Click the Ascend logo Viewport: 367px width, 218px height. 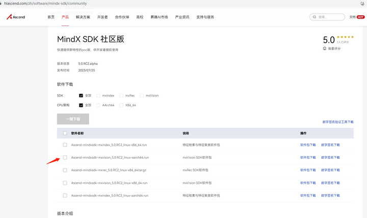[x=16, y=17]
